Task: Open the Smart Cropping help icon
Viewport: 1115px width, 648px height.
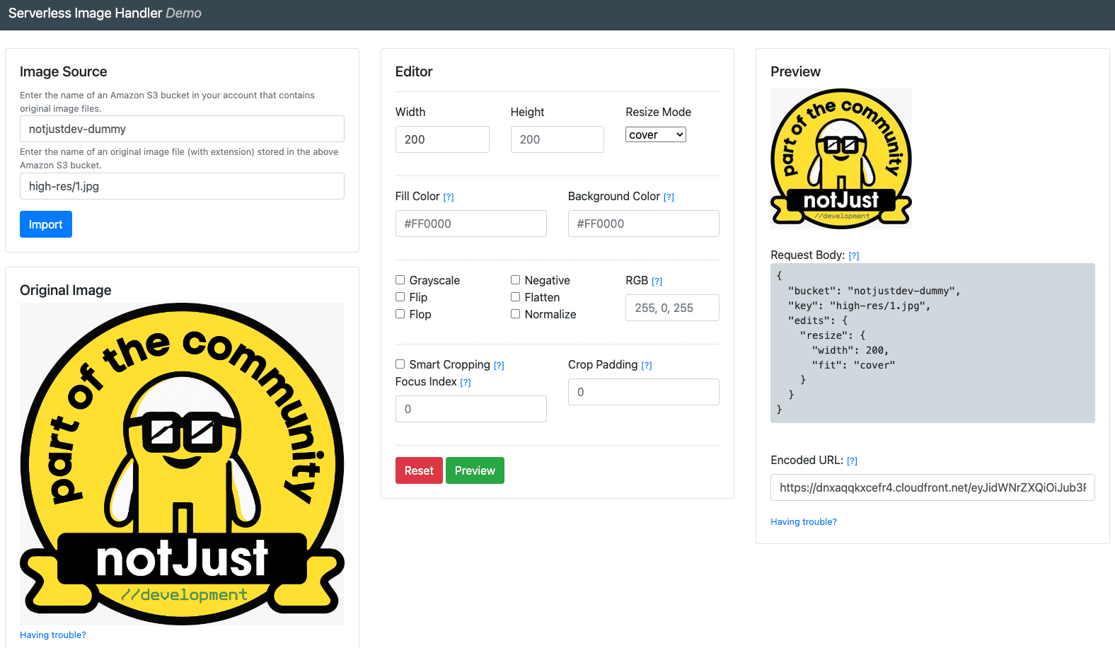Action: click(x=499, y=366)
